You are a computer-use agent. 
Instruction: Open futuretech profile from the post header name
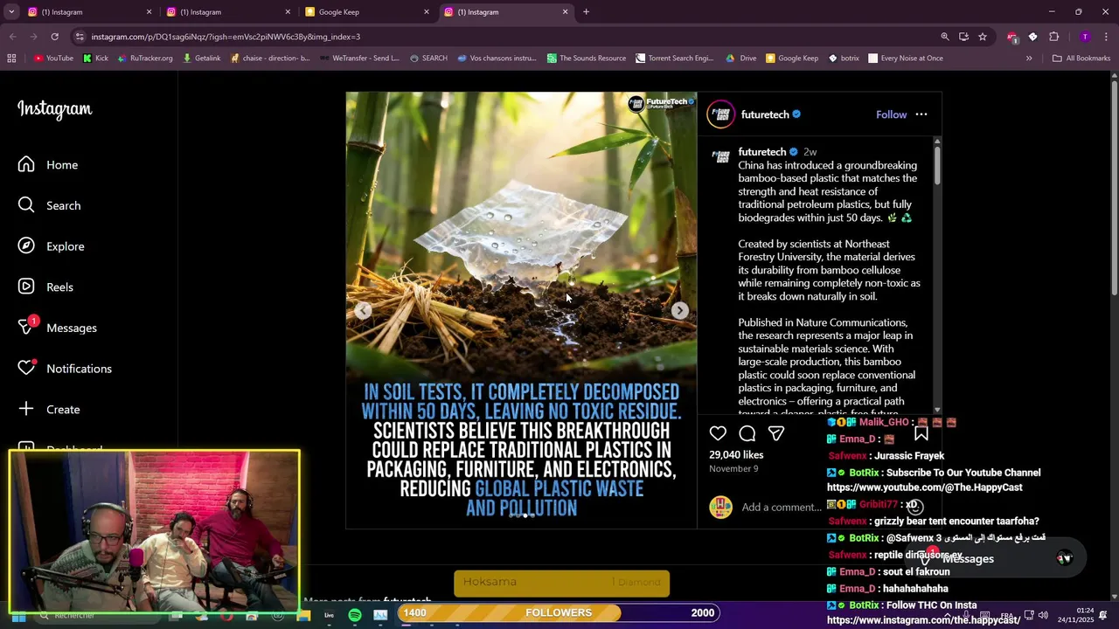[765, 114]
